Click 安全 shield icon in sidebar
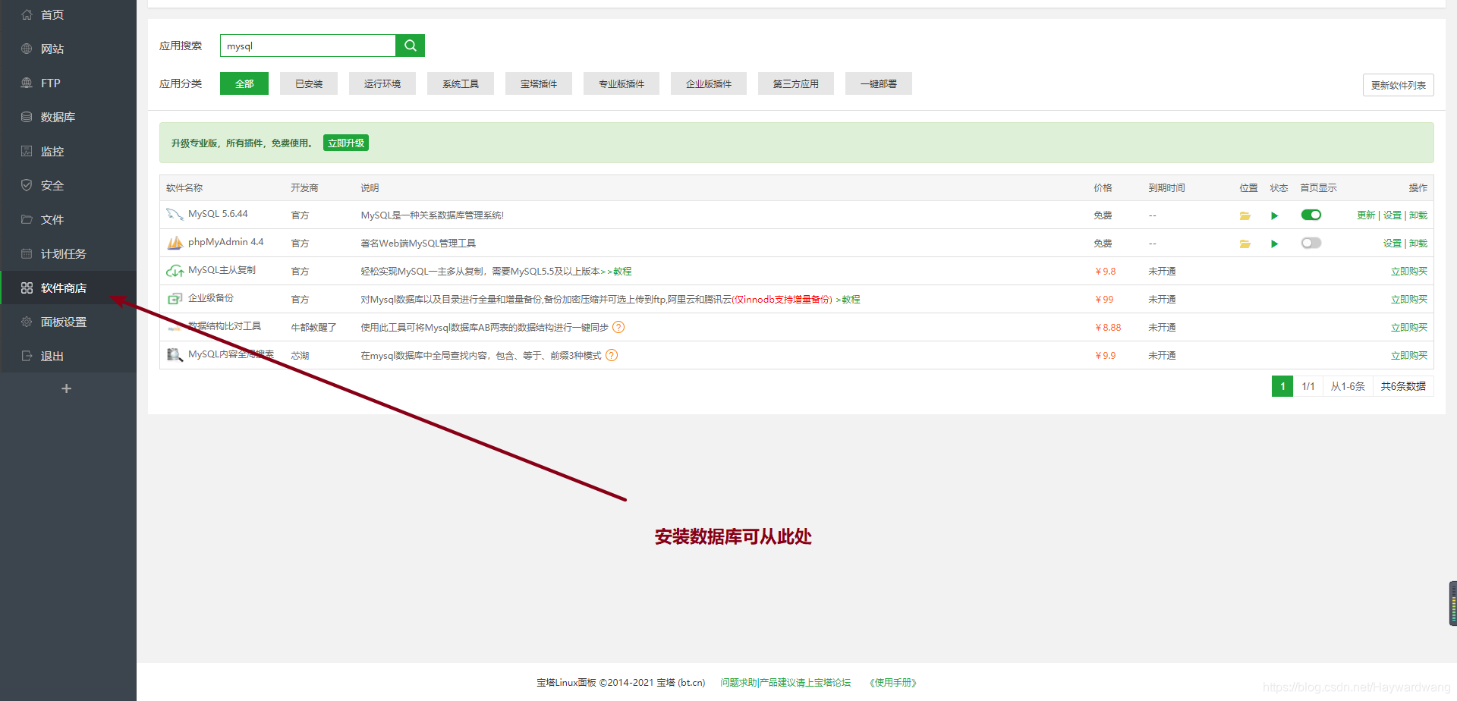 click(x=27, y=185)
